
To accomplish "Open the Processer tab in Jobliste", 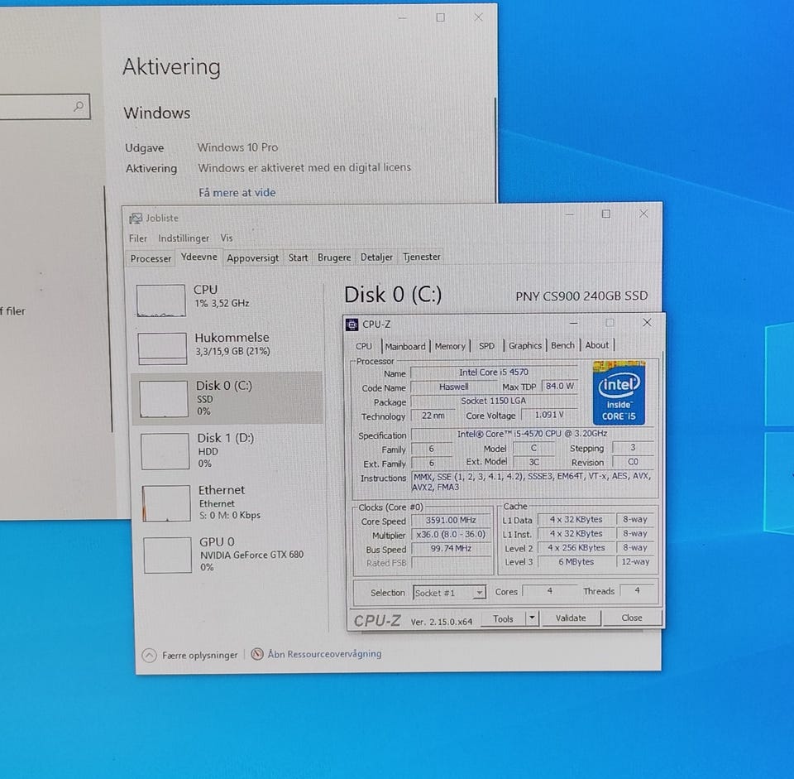I will pyautogui.click(x=151, y=258).
